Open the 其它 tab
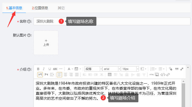The width and height of the screenshot is (192, 107). pos(61,8)
